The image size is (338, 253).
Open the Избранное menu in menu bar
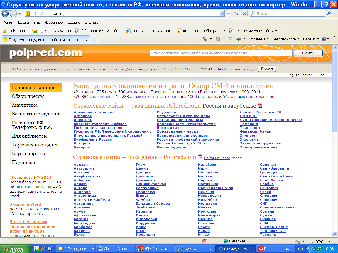pos(53,22)
